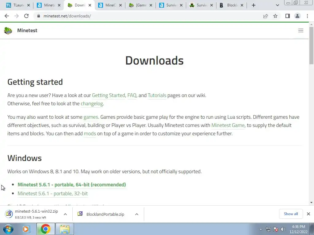Bookmark this page with star icon
Screen dimensions: 314x235
pos(275,16)
